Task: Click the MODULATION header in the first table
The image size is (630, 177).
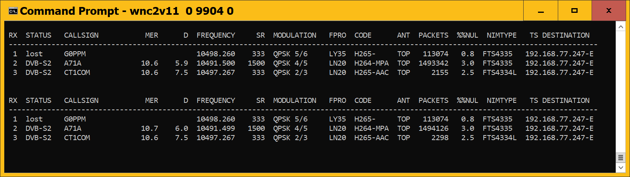Action: 295,35
